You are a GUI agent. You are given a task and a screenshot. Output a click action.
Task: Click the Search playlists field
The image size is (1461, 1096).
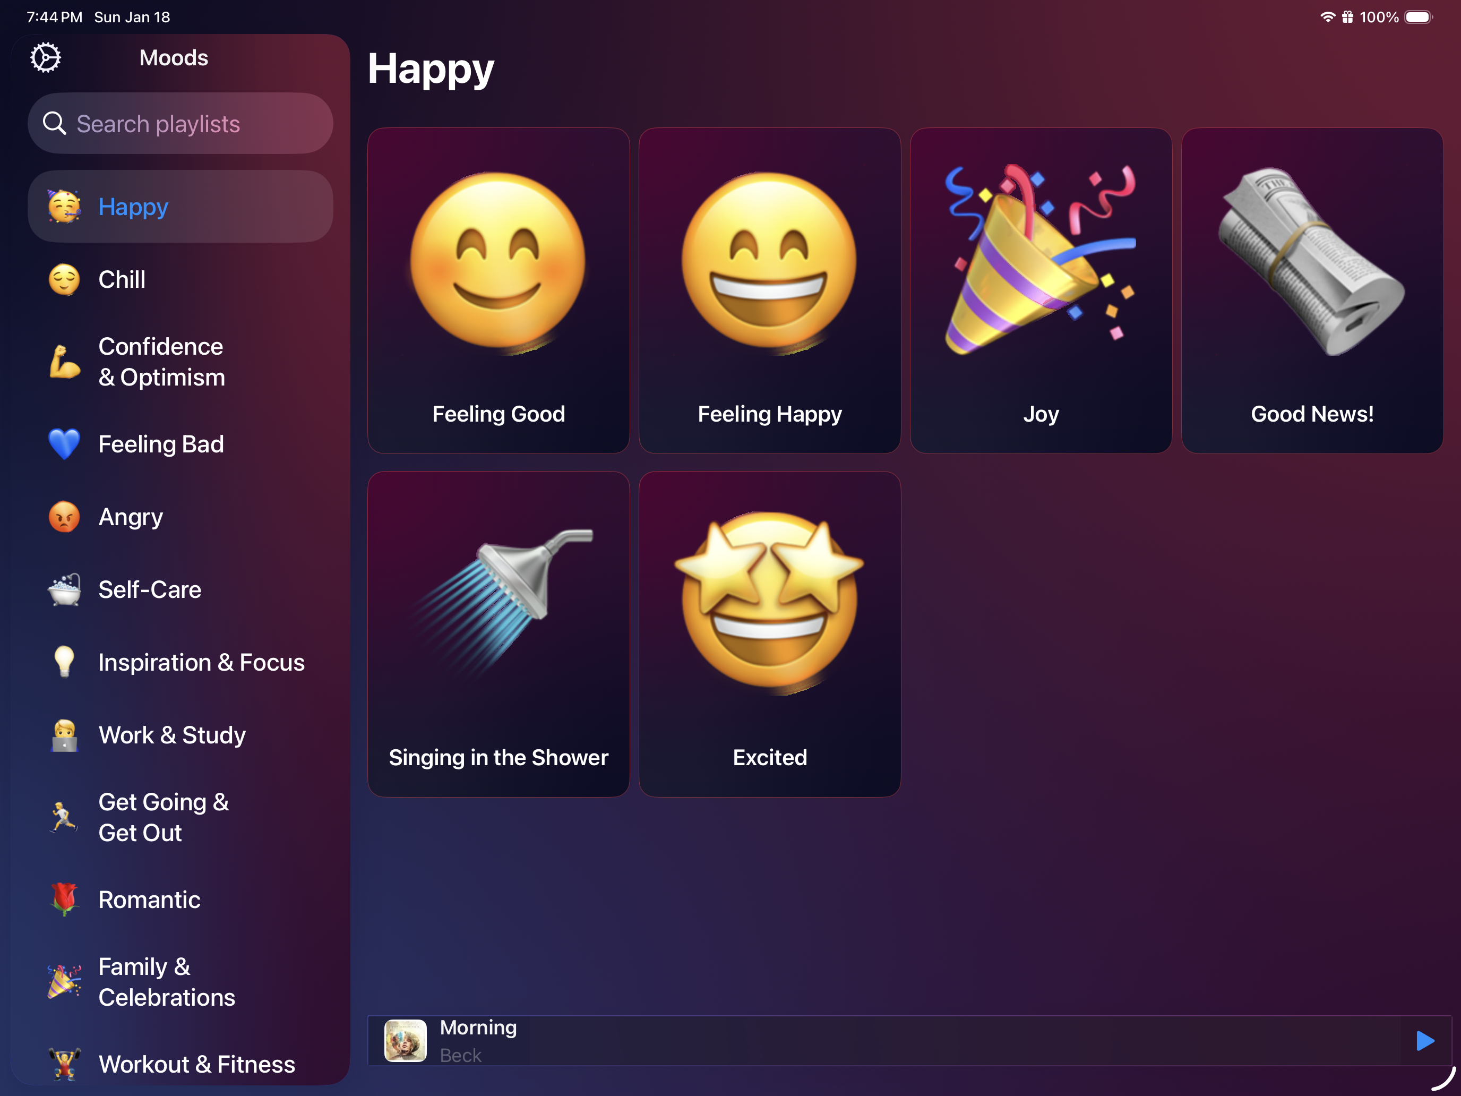(181, 124)
